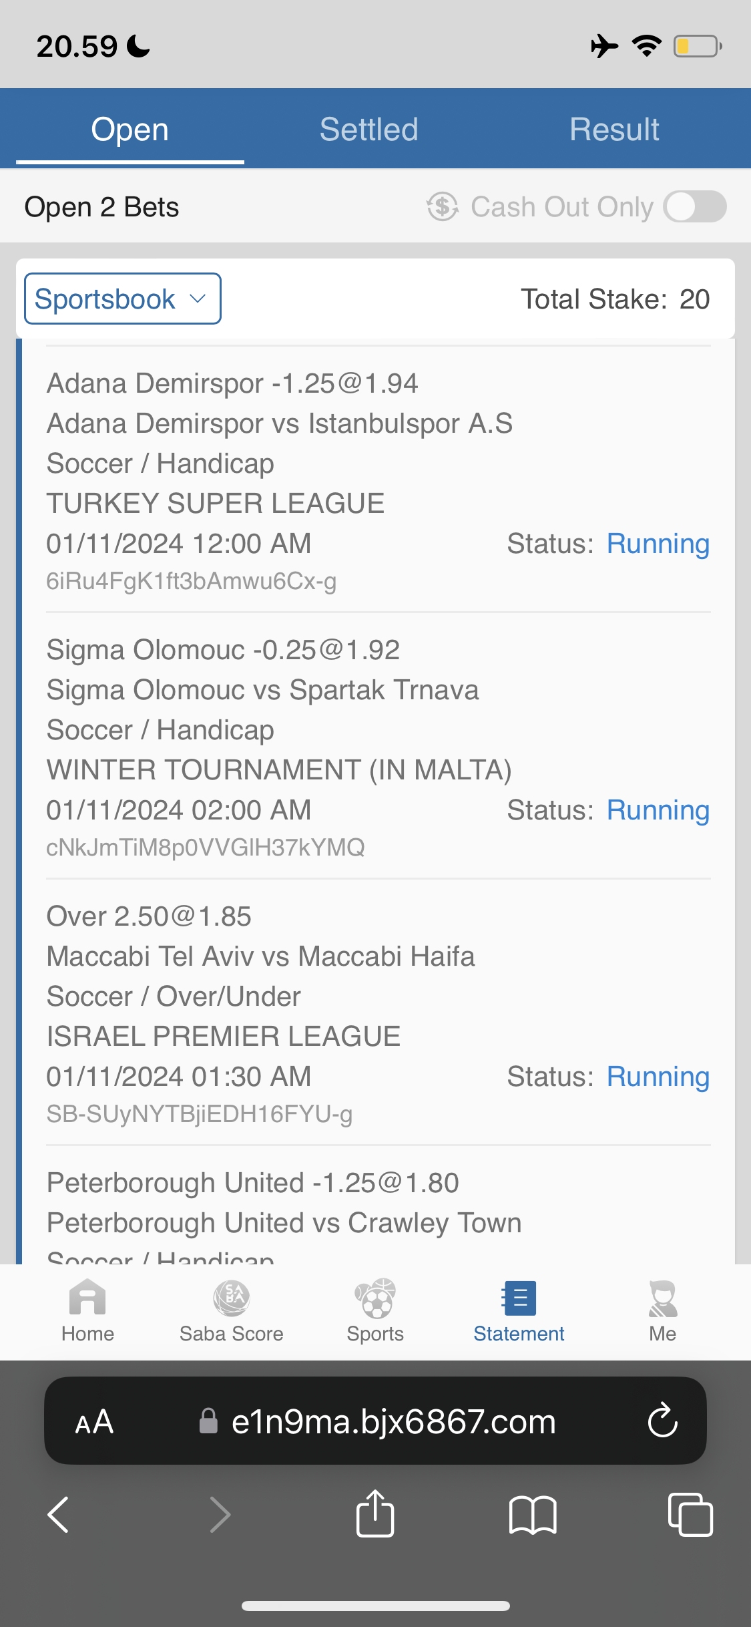This screenshot has width=751, height=1627.
Task: Tap Running status for Sigma Olomouc bet
Action: [658, 810]
